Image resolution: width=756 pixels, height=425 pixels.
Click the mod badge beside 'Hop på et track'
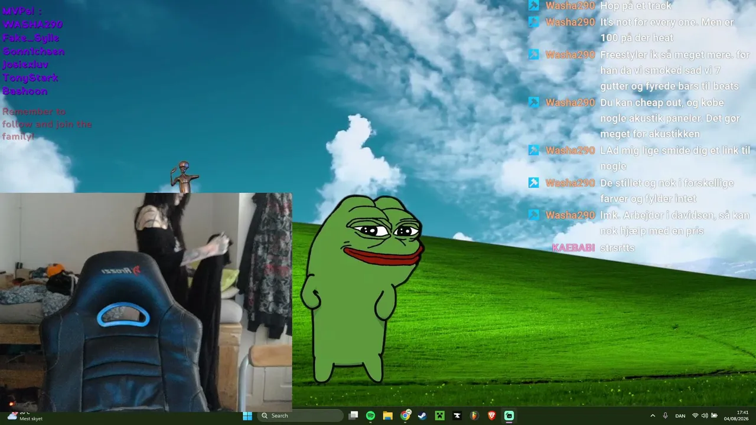(x=533, y=5)
